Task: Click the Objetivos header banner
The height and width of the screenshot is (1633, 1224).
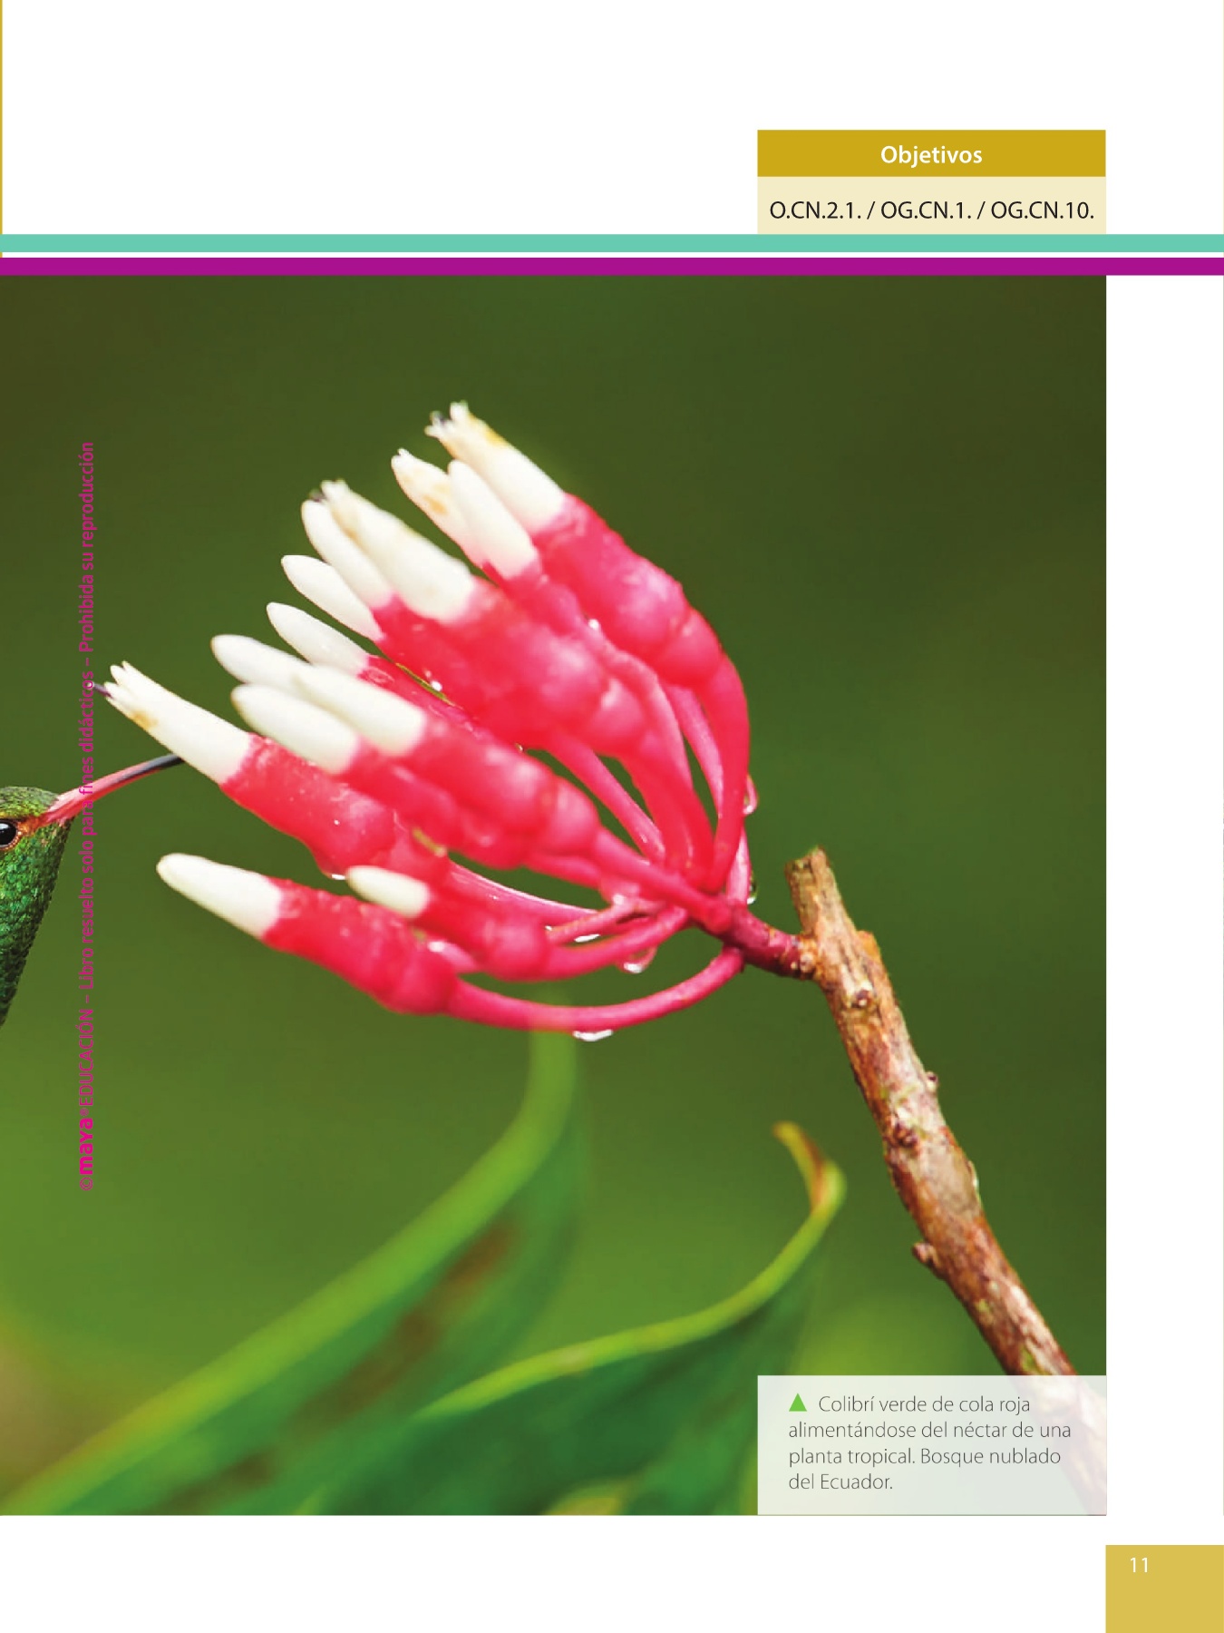Action: [931, 154]
